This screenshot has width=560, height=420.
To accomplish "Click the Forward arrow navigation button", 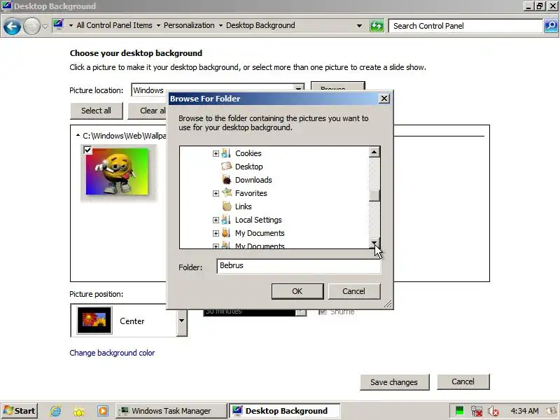I will 31,26.
